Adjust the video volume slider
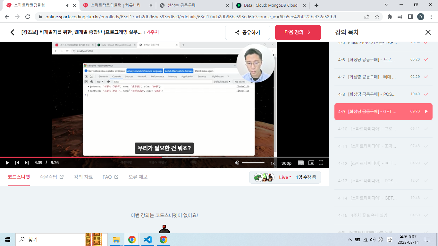 pyautogui.click(x=253, y=163)
